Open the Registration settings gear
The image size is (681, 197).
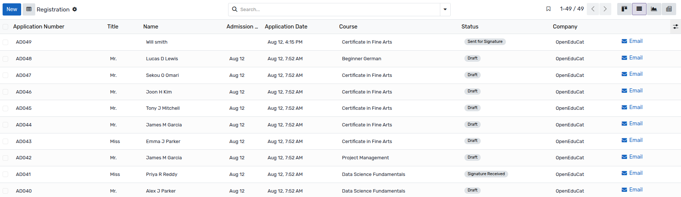(75, 9)
